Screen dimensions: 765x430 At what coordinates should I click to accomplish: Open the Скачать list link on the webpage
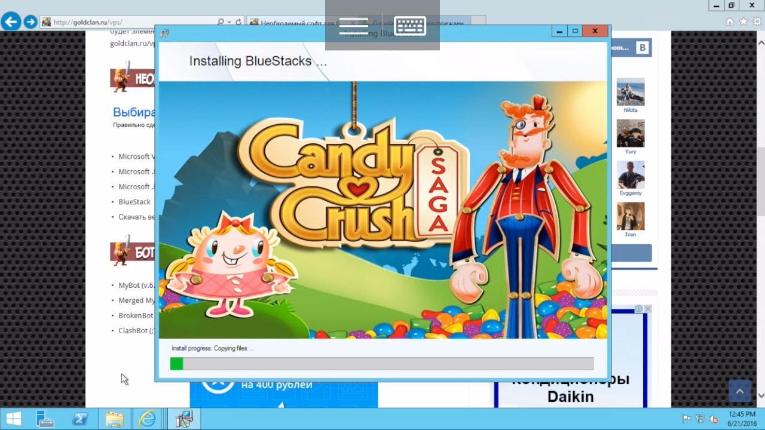136,217
